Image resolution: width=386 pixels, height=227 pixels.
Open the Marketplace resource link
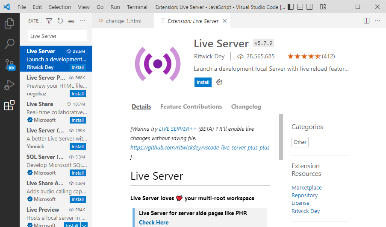[x=306, y=187]
